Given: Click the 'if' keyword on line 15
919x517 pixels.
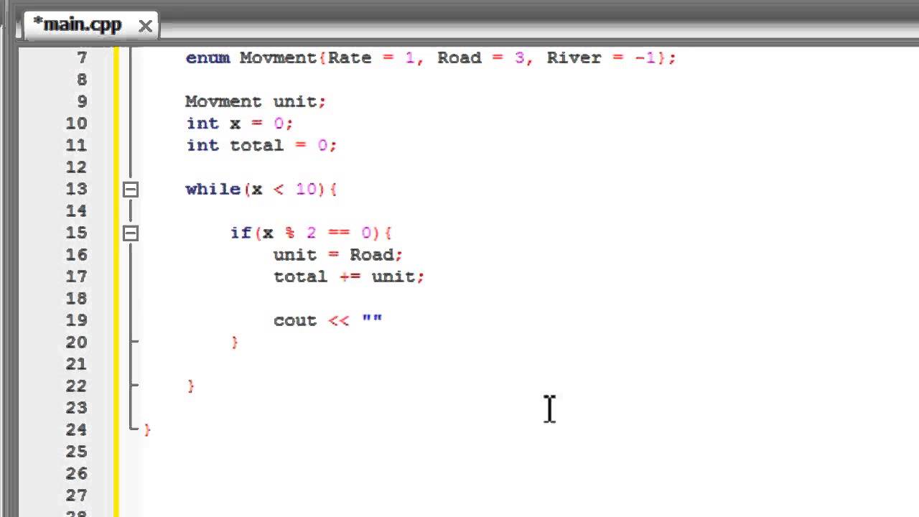Looking at the screenshot, I should 241,233.
